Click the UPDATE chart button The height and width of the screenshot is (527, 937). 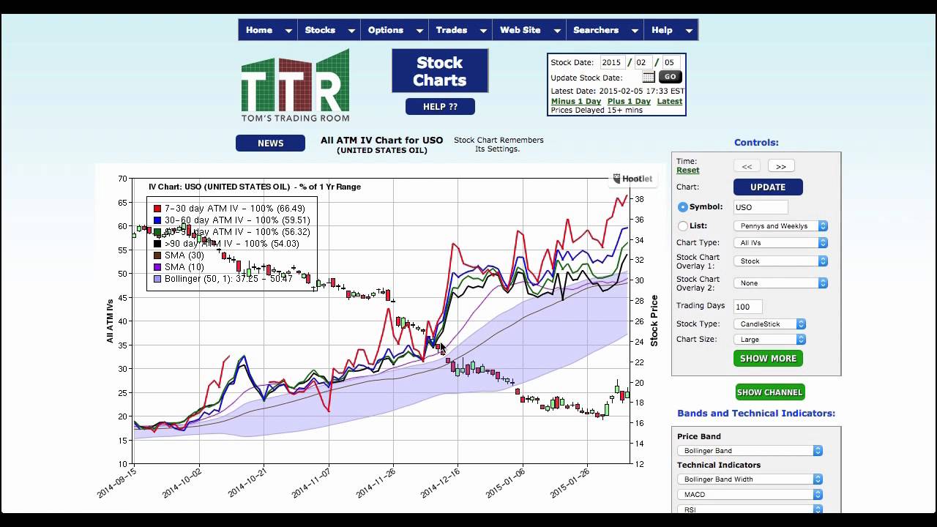tap(768, 187)
